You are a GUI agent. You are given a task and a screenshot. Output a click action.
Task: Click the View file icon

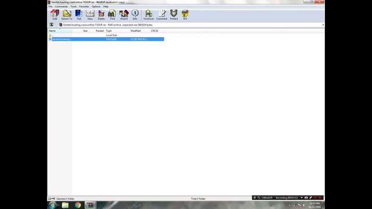click(90, 15)
